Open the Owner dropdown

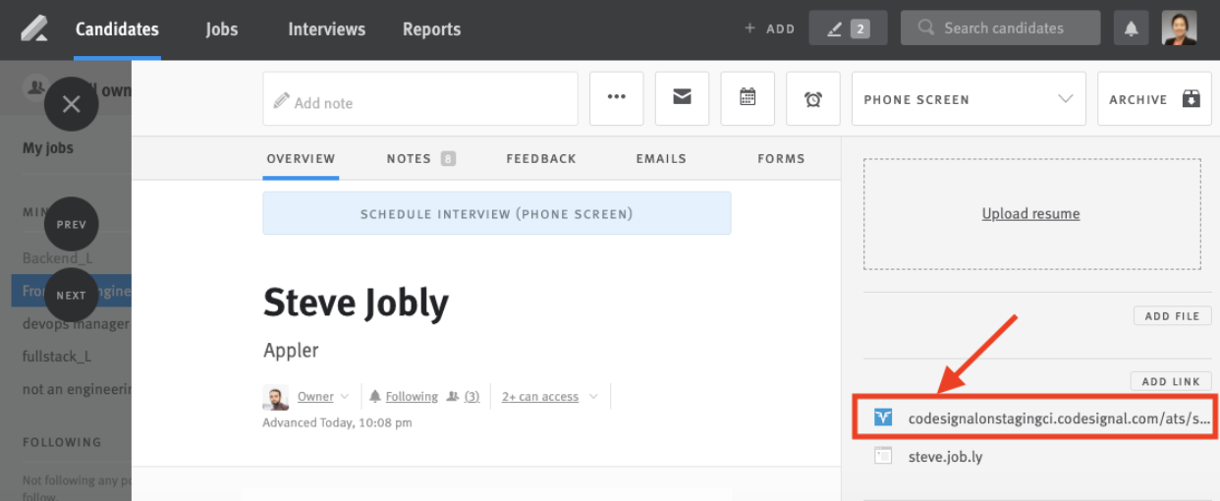(323, 397)
